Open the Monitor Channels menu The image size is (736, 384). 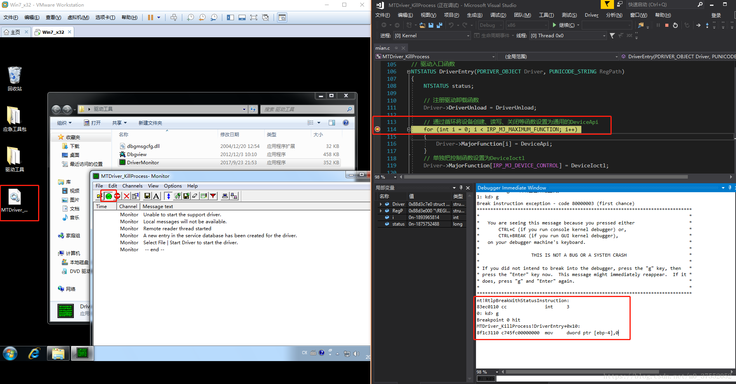pos(132,186)
